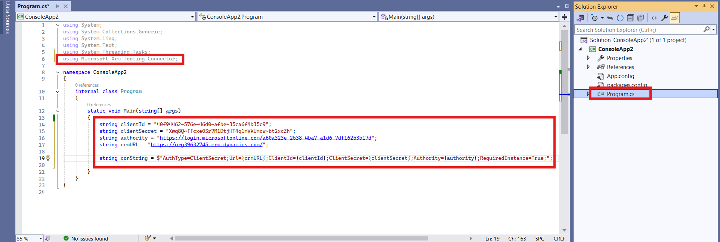The height and width of the screenshot is (242, 720).
Task: Click the Show All Files icon
Action: click(x=640, y=18)
